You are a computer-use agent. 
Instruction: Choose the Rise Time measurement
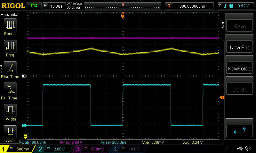[10, 69]
